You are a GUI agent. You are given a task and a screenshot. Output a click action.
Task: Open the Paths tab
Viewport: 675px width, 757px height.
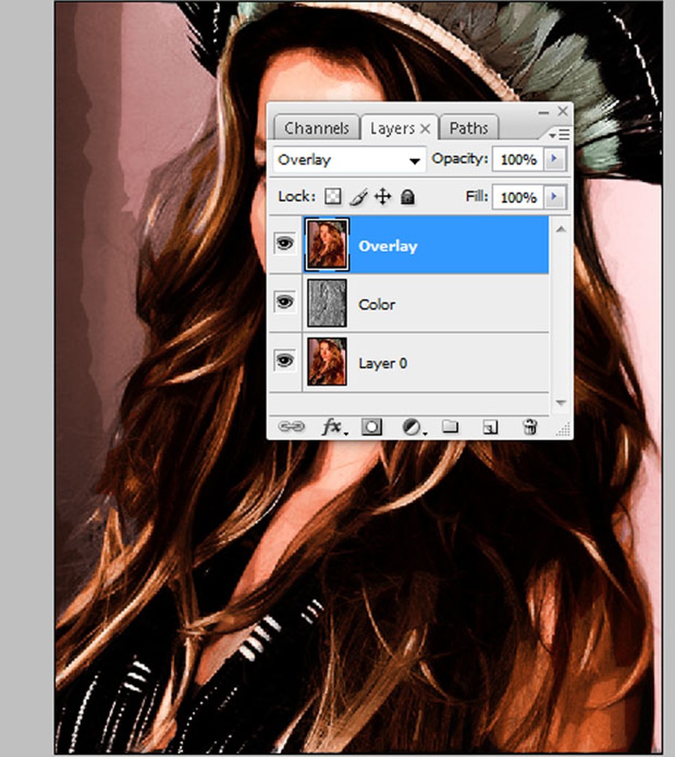(469, 128)
